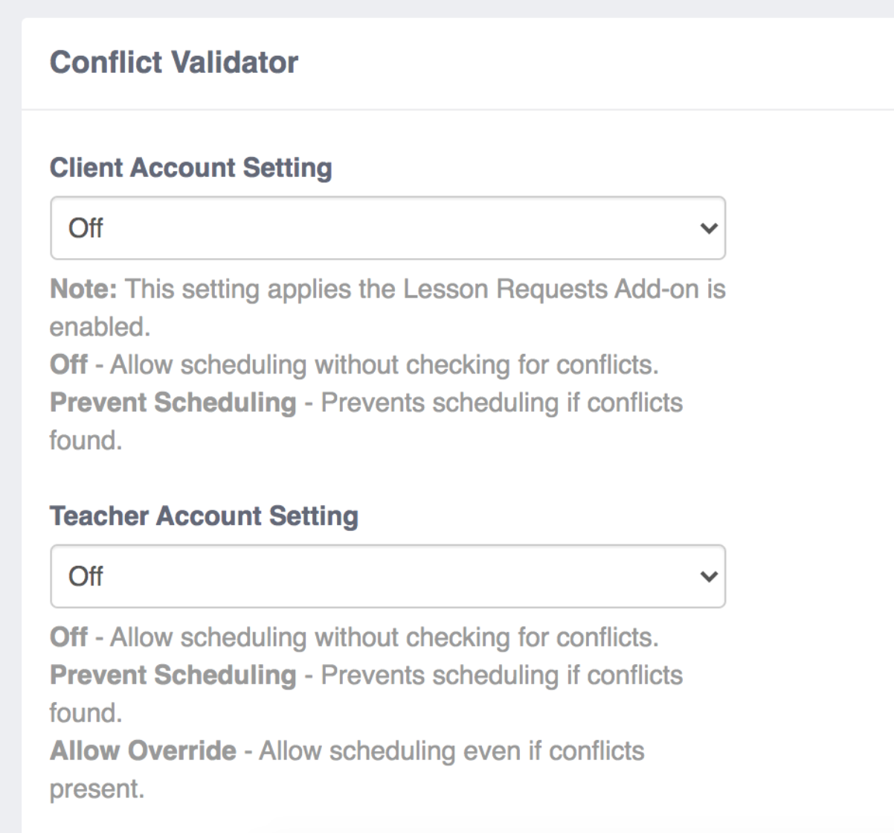Click inside the Teacher setting combo box field

point(298,576)
